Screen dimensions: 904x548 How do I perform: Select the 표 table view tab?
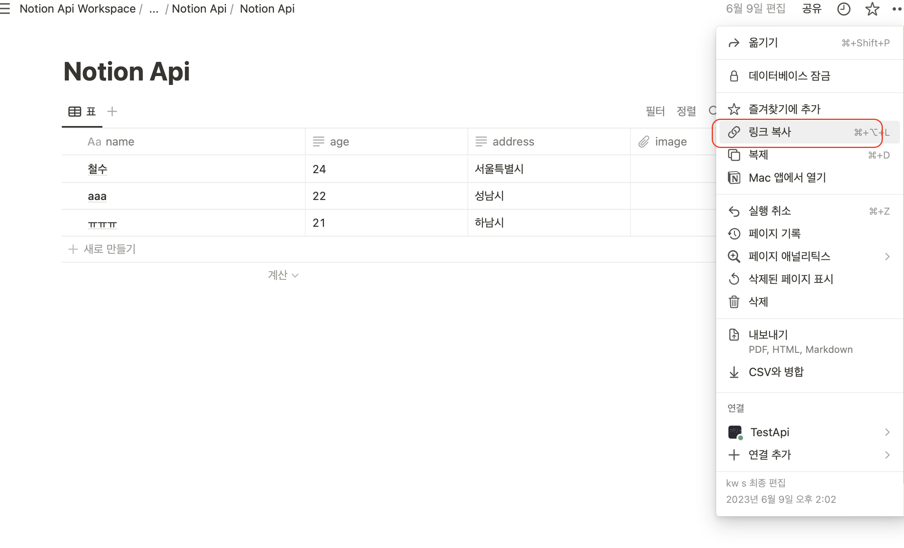(83, 111)
